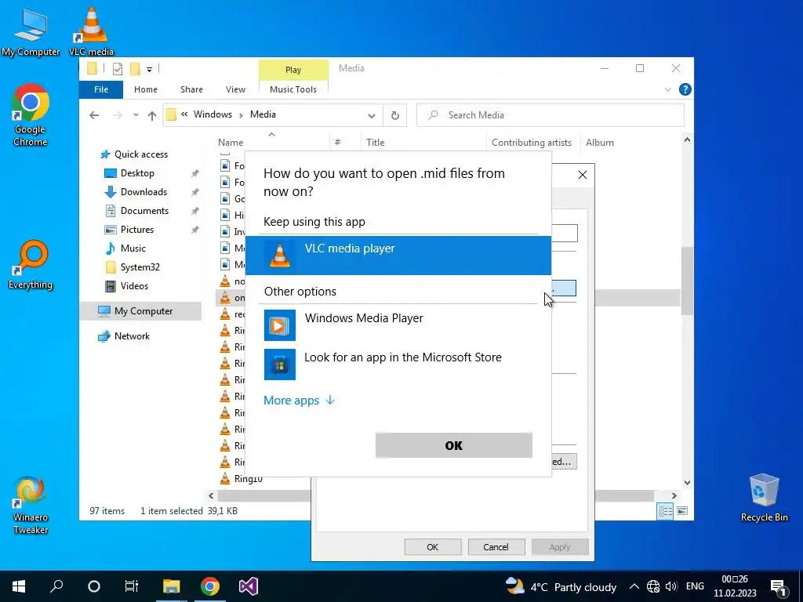Switch to the Home ribbon tab
Viewport: 803px width, 602px height.
tap(145, 89)
